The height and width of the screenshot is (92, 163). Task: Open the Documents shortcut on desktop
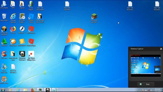(x=4, y=5)
